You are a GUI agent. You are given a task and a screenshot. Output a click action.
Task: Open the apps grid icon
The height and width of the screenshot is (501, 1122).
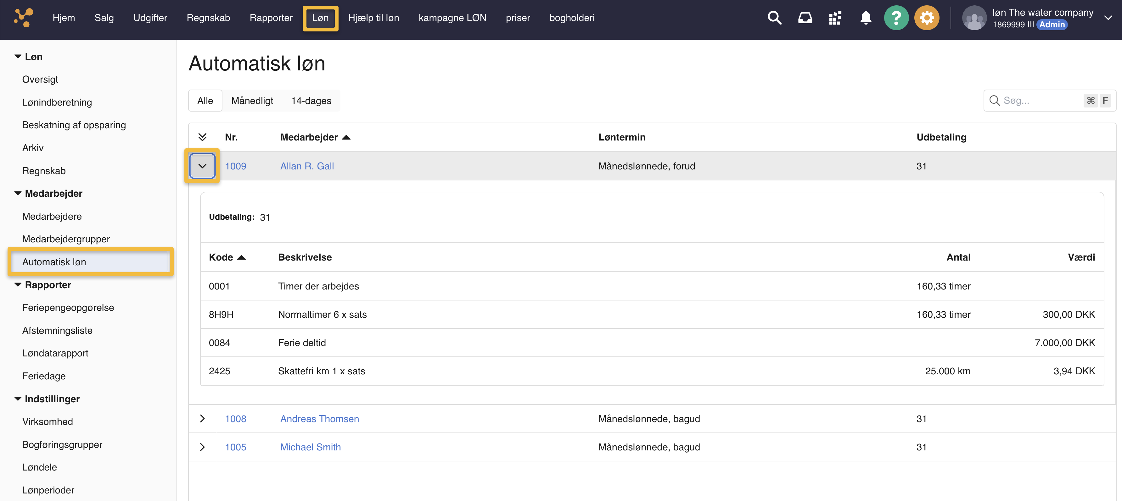point(834,18)
